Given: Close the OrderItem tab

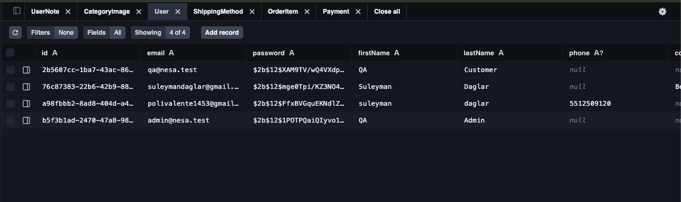Looking at the screenshot, I should pyautogui.click(x=307, y=11).
